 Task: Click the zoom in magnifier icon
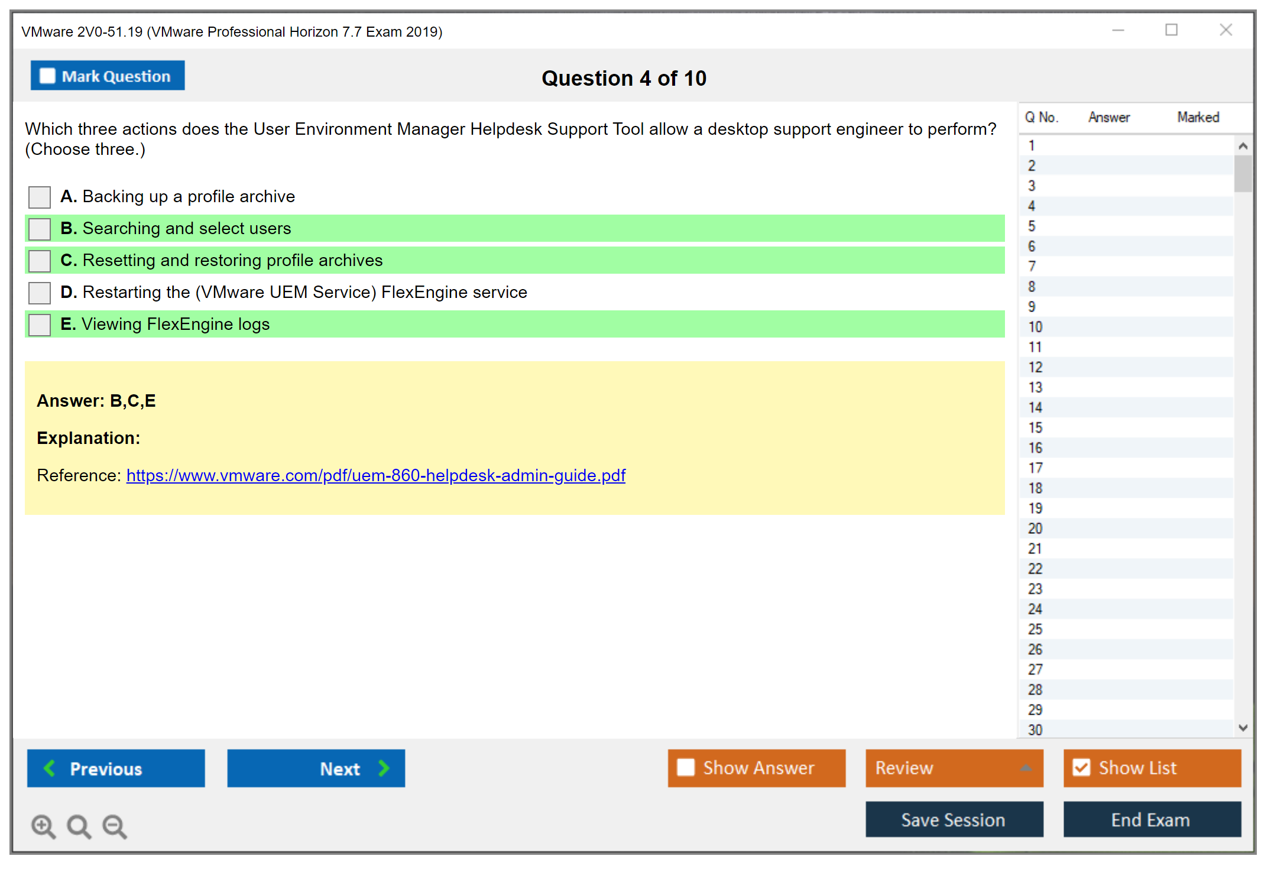tap(43, 826)
